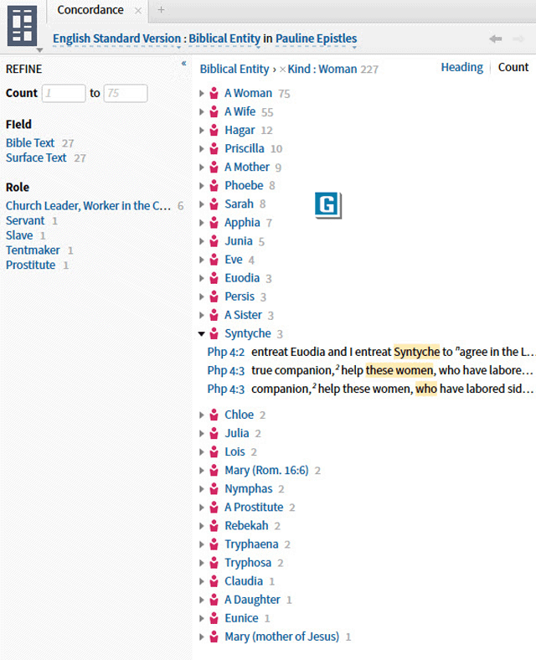Screen dimensions: 536x660
Task: Change the Pauline Epistles range
Action: (x=316, y=39)
